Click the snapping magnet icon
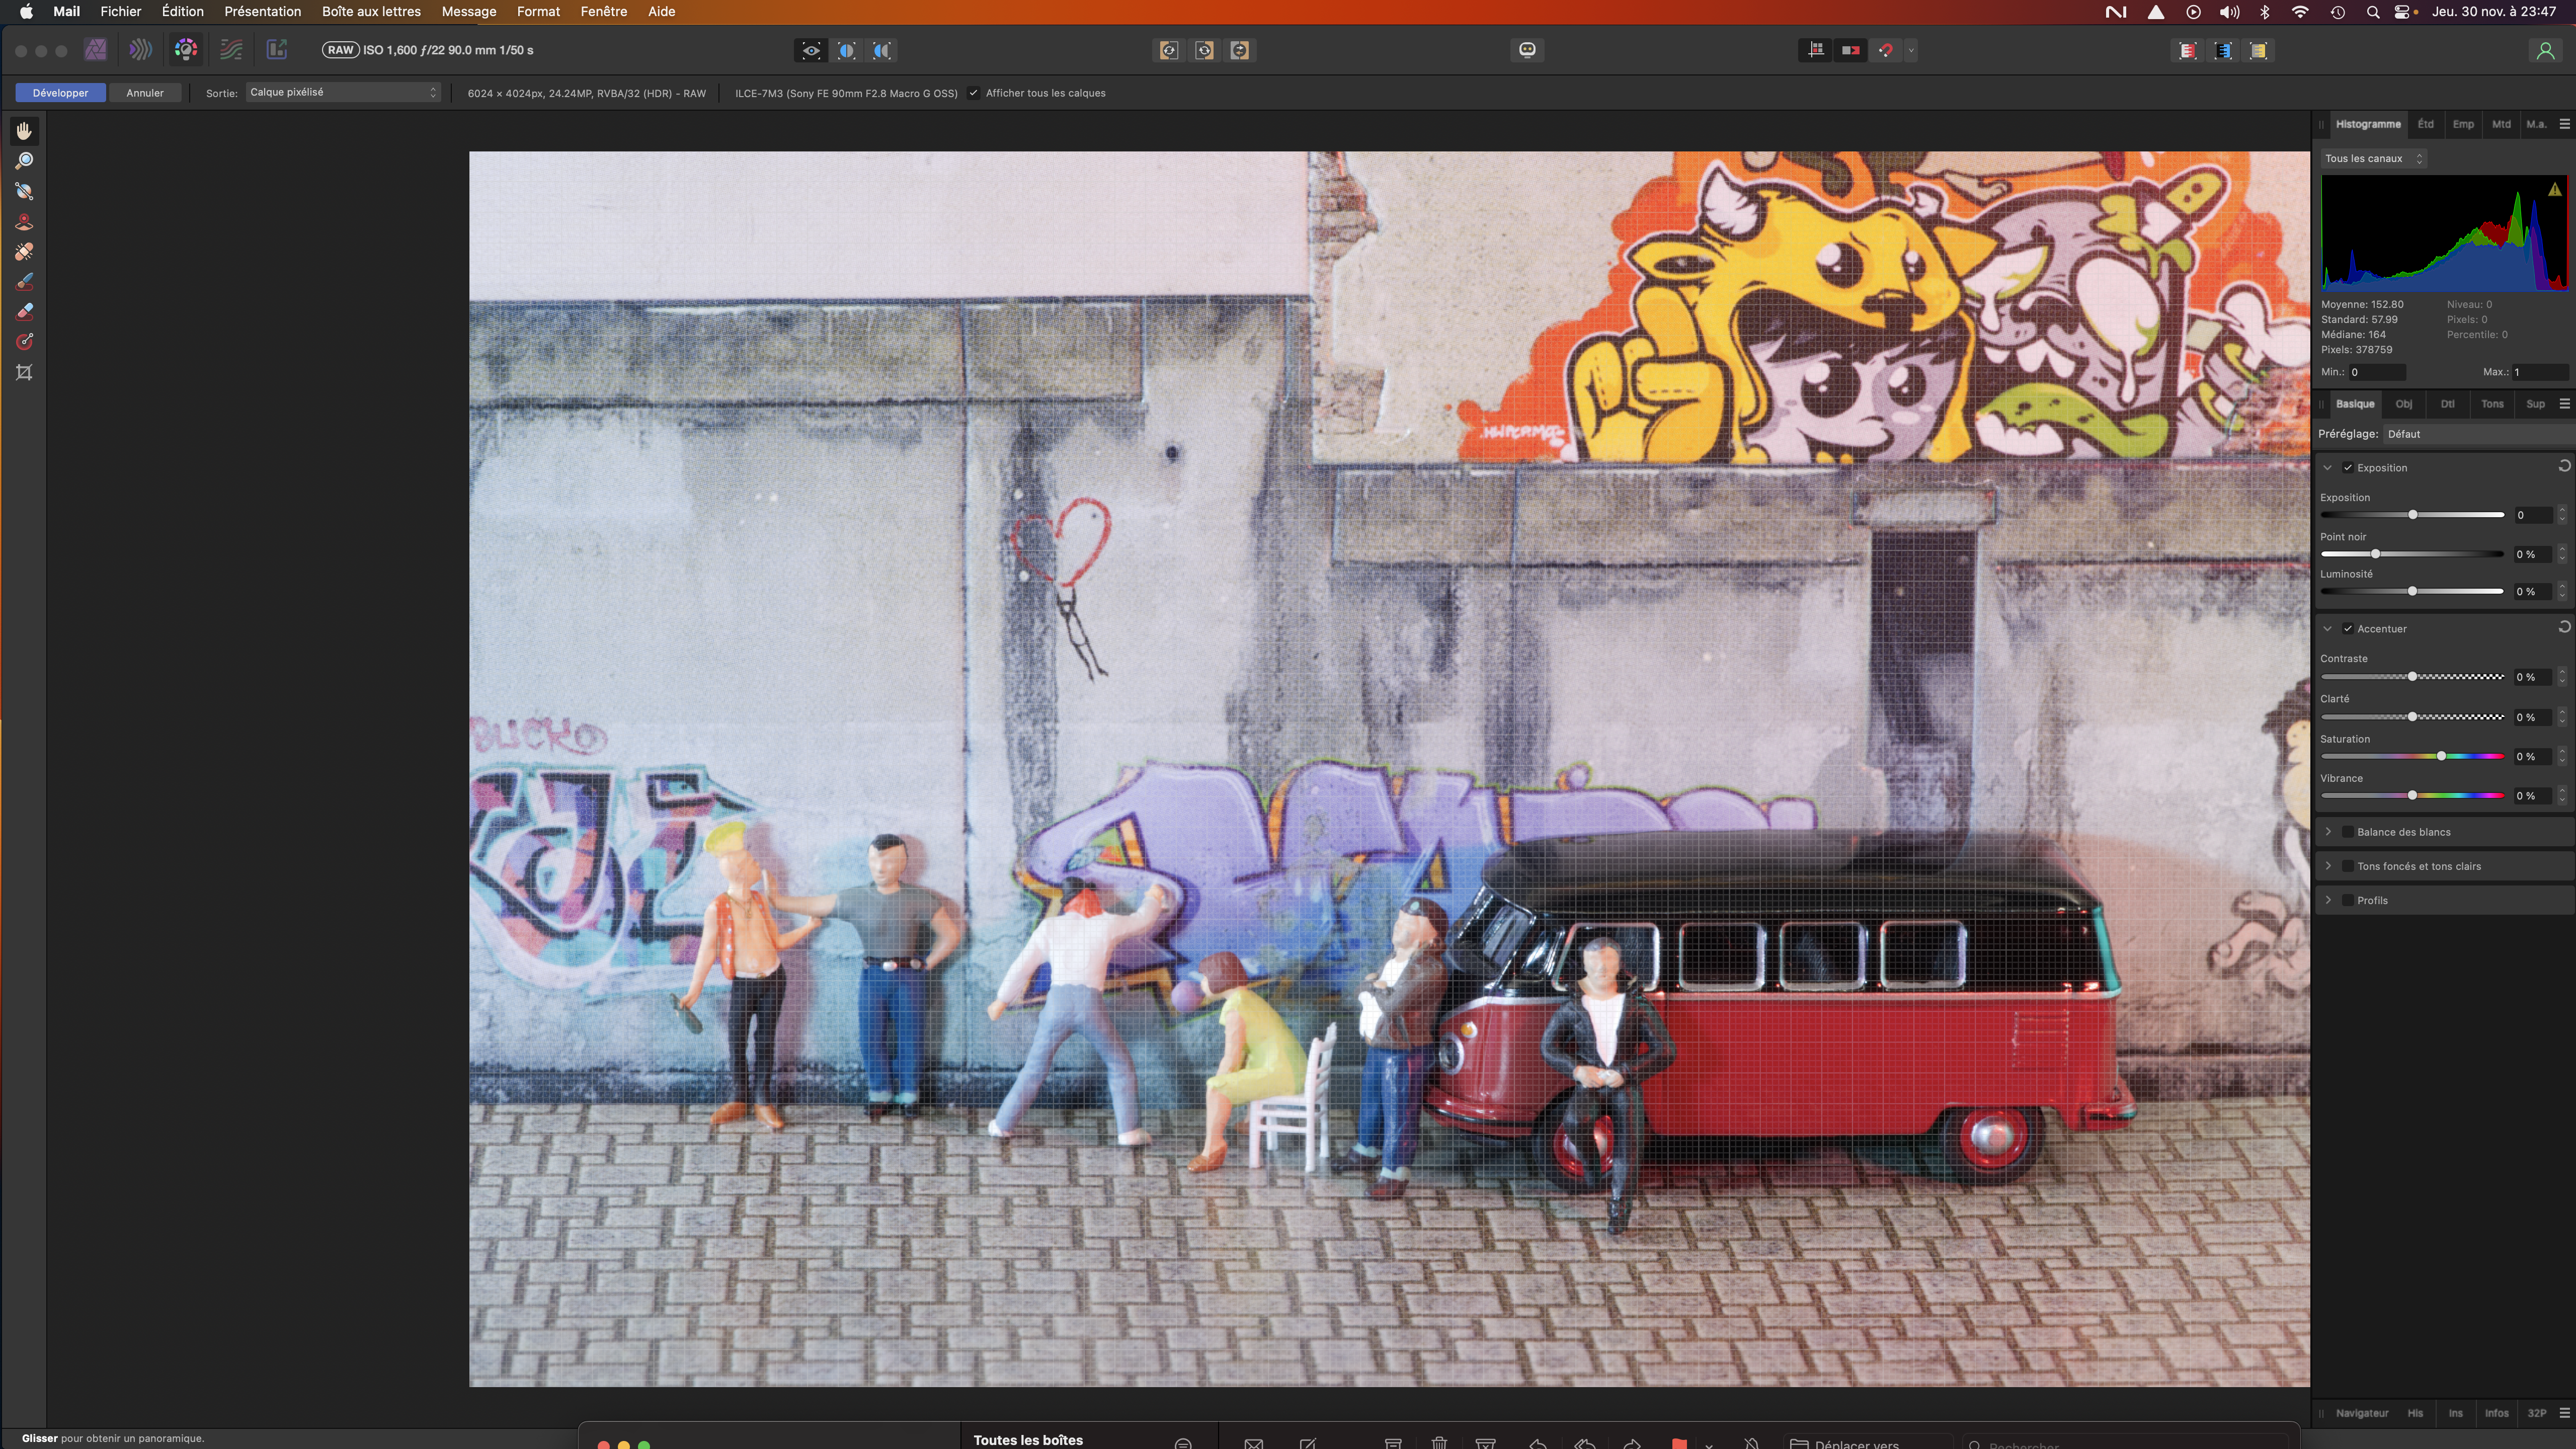2576x1449 pixels. pos(1885,50)
